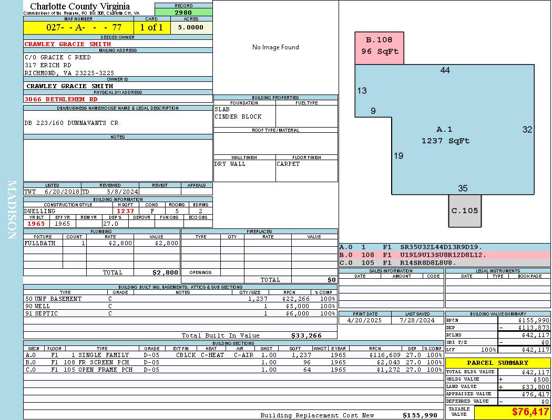The width and height of the screenshot is (552, 420).
Task: Select the 50 UNF BASEMENT row
Action: click(179, 299)
